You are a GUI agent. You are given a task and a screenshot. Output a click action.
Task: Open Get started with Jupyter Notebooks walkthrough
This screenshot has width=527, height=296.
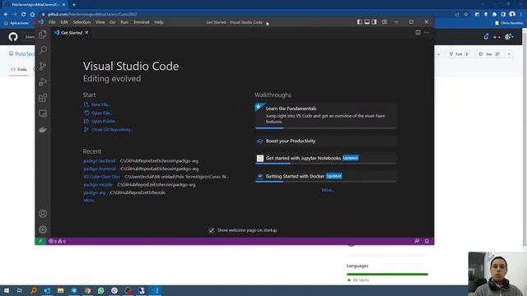point(326,158)
